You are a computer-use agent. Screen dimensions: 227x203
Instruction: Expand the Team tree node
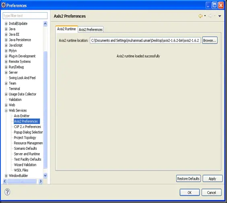coord(6,83)
